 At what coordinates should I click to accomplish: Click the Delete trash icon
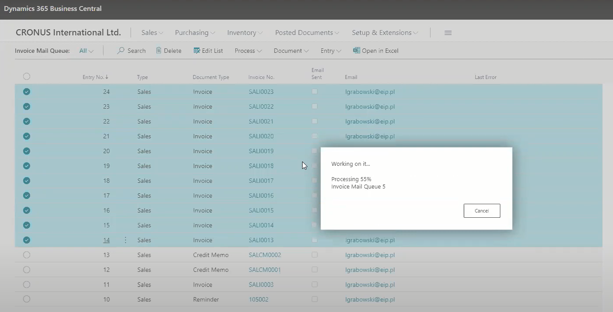(158, 51)
